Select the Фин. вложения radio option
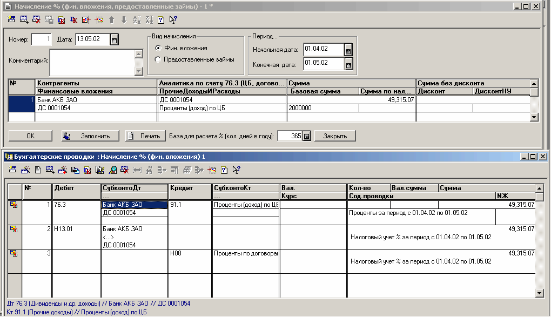 158,48
